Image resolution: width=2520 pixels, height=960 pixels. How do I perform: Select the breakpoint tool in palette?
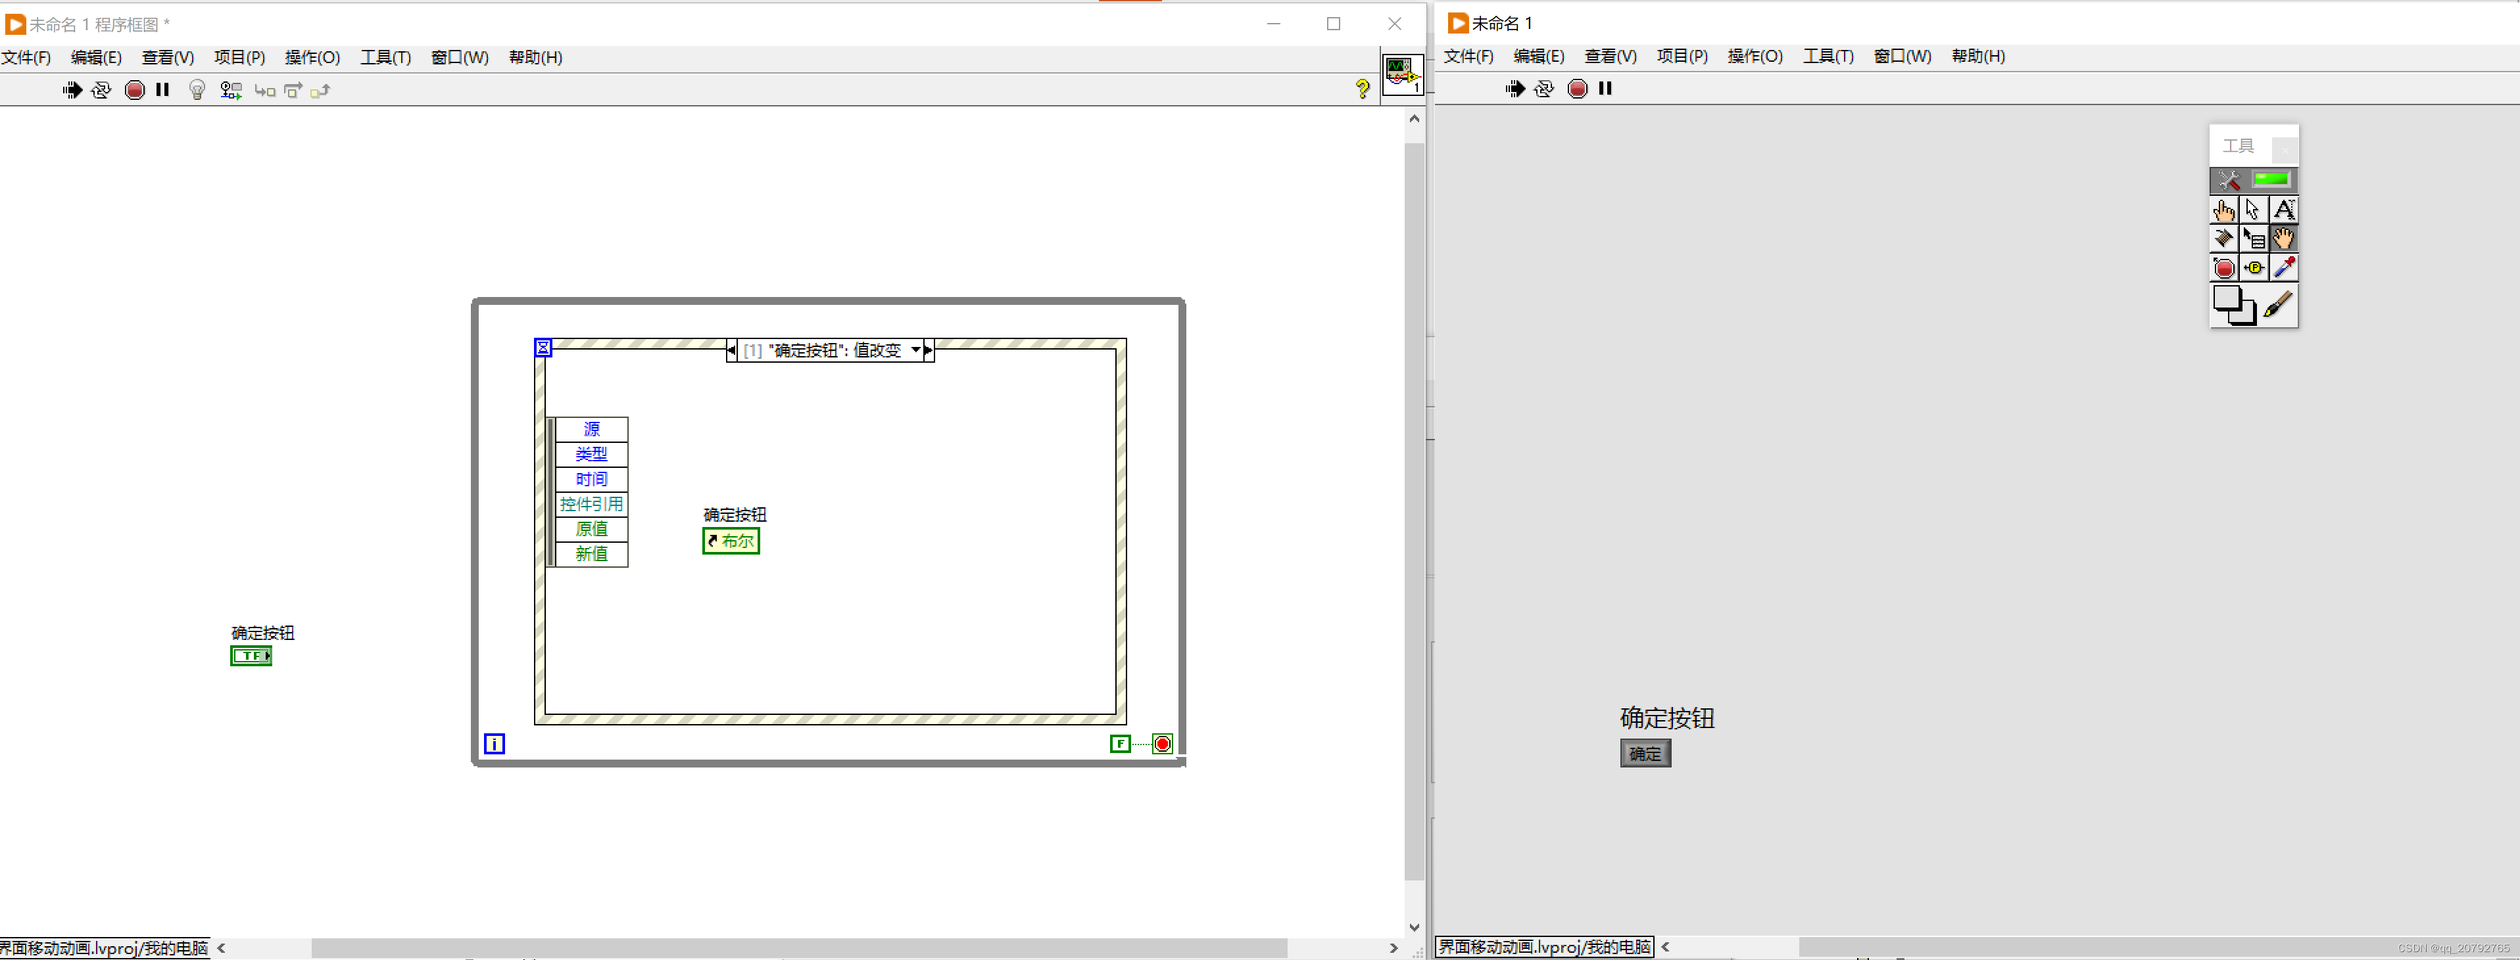tap(2223, 268)
